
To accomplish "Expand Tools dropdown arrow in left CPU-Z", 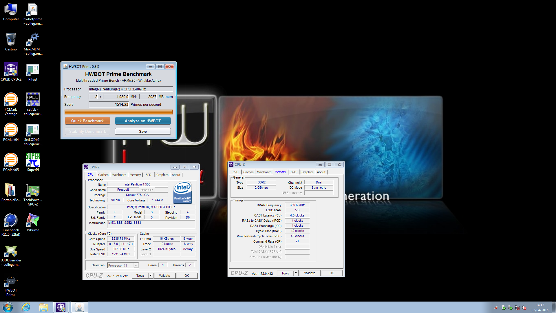I will (x=151, y=276).
